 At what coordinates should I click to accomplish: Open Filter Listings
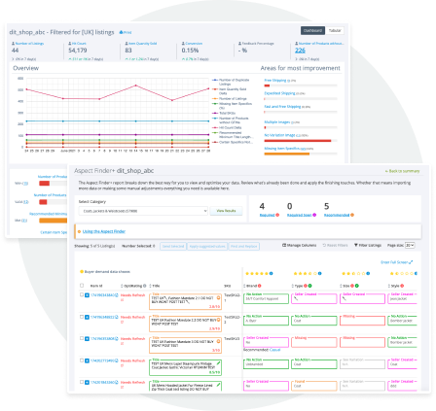click(x=368, y=245)
